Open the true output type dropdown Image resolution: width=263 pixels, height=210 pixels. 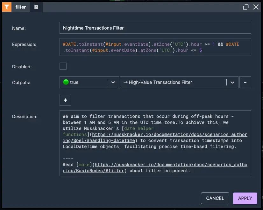click(x=89, y=82)
